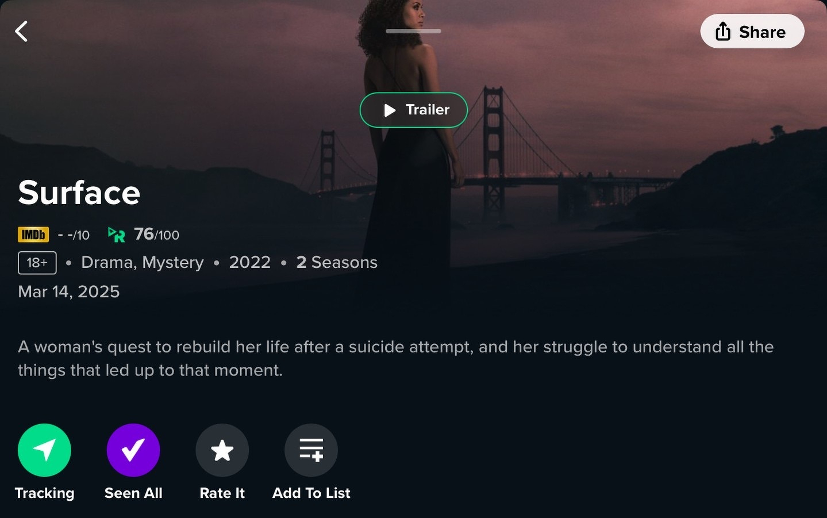Image resolution: width=827 pixels, height=518 pixels.
Task: Click the 76/100 rating score
Action: point(156,234)
